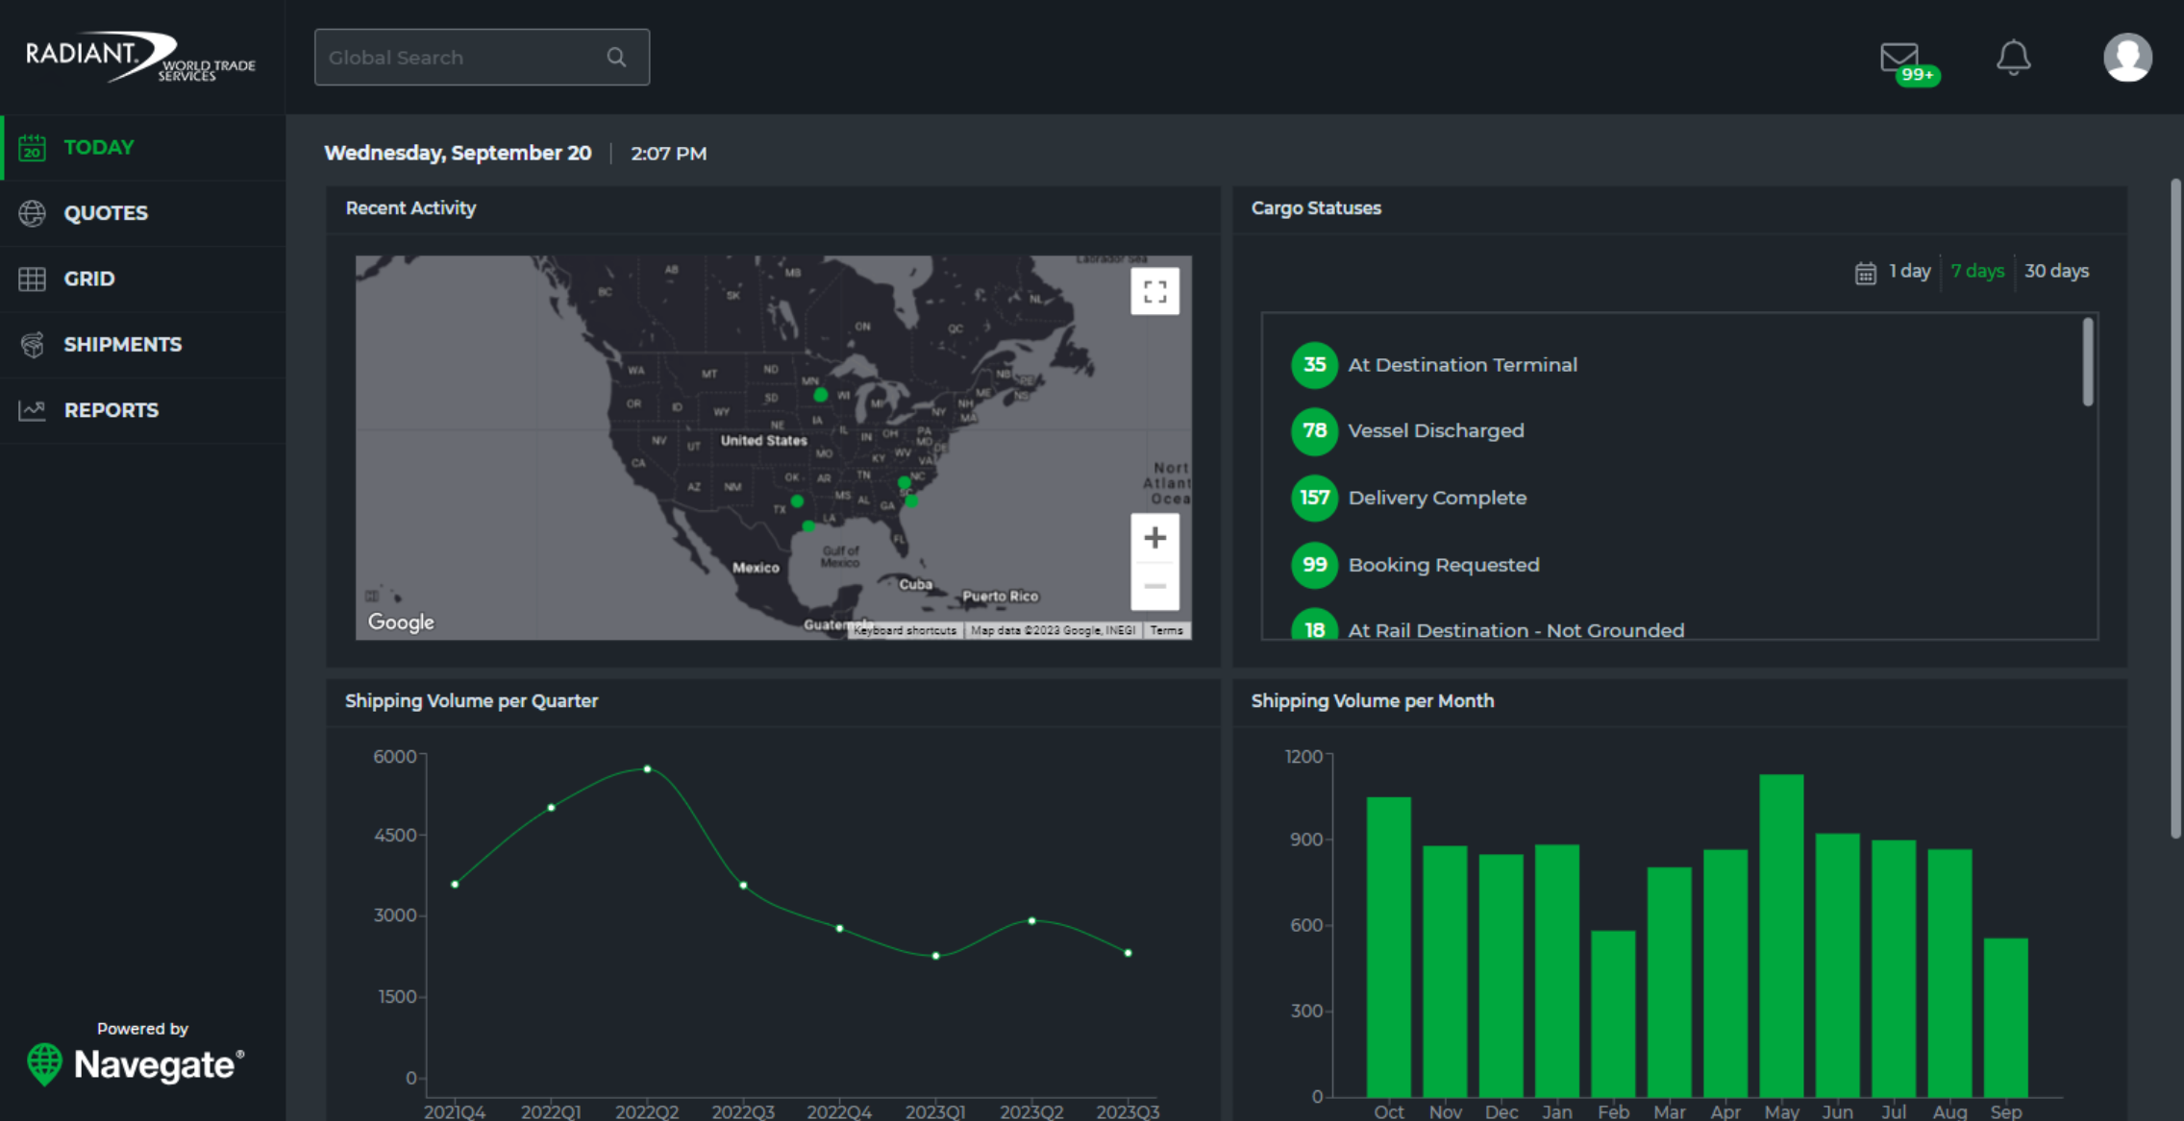
Task: Toggle fullscreen view on the map
Action: click(1154, 291)
